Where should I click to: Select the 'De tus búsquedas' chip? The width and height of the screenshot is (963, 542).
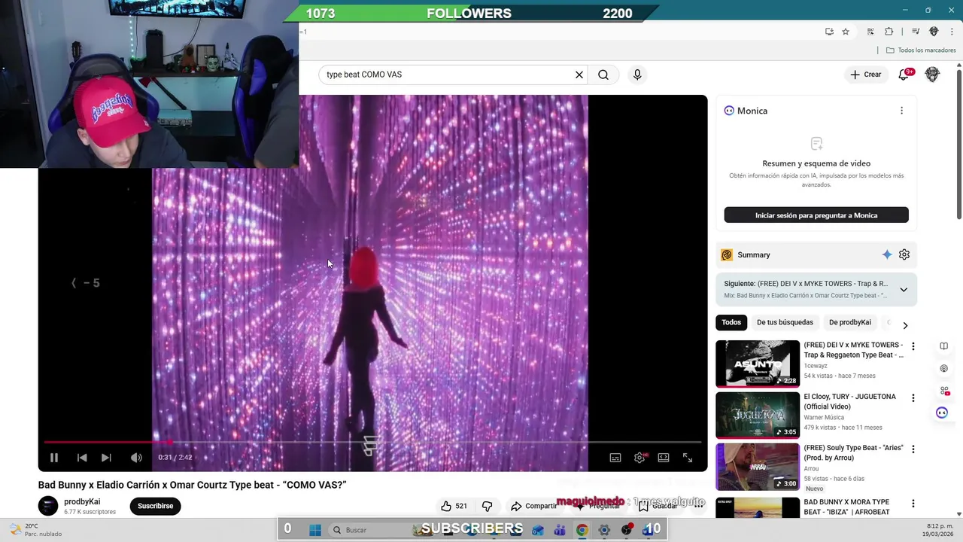click(x=785, y=322)
